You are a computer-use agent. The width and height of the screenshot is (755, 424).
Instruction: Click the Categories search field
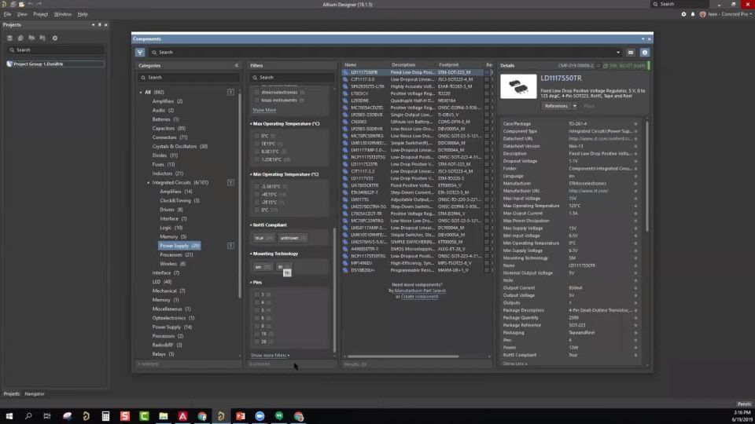[188, 78]
